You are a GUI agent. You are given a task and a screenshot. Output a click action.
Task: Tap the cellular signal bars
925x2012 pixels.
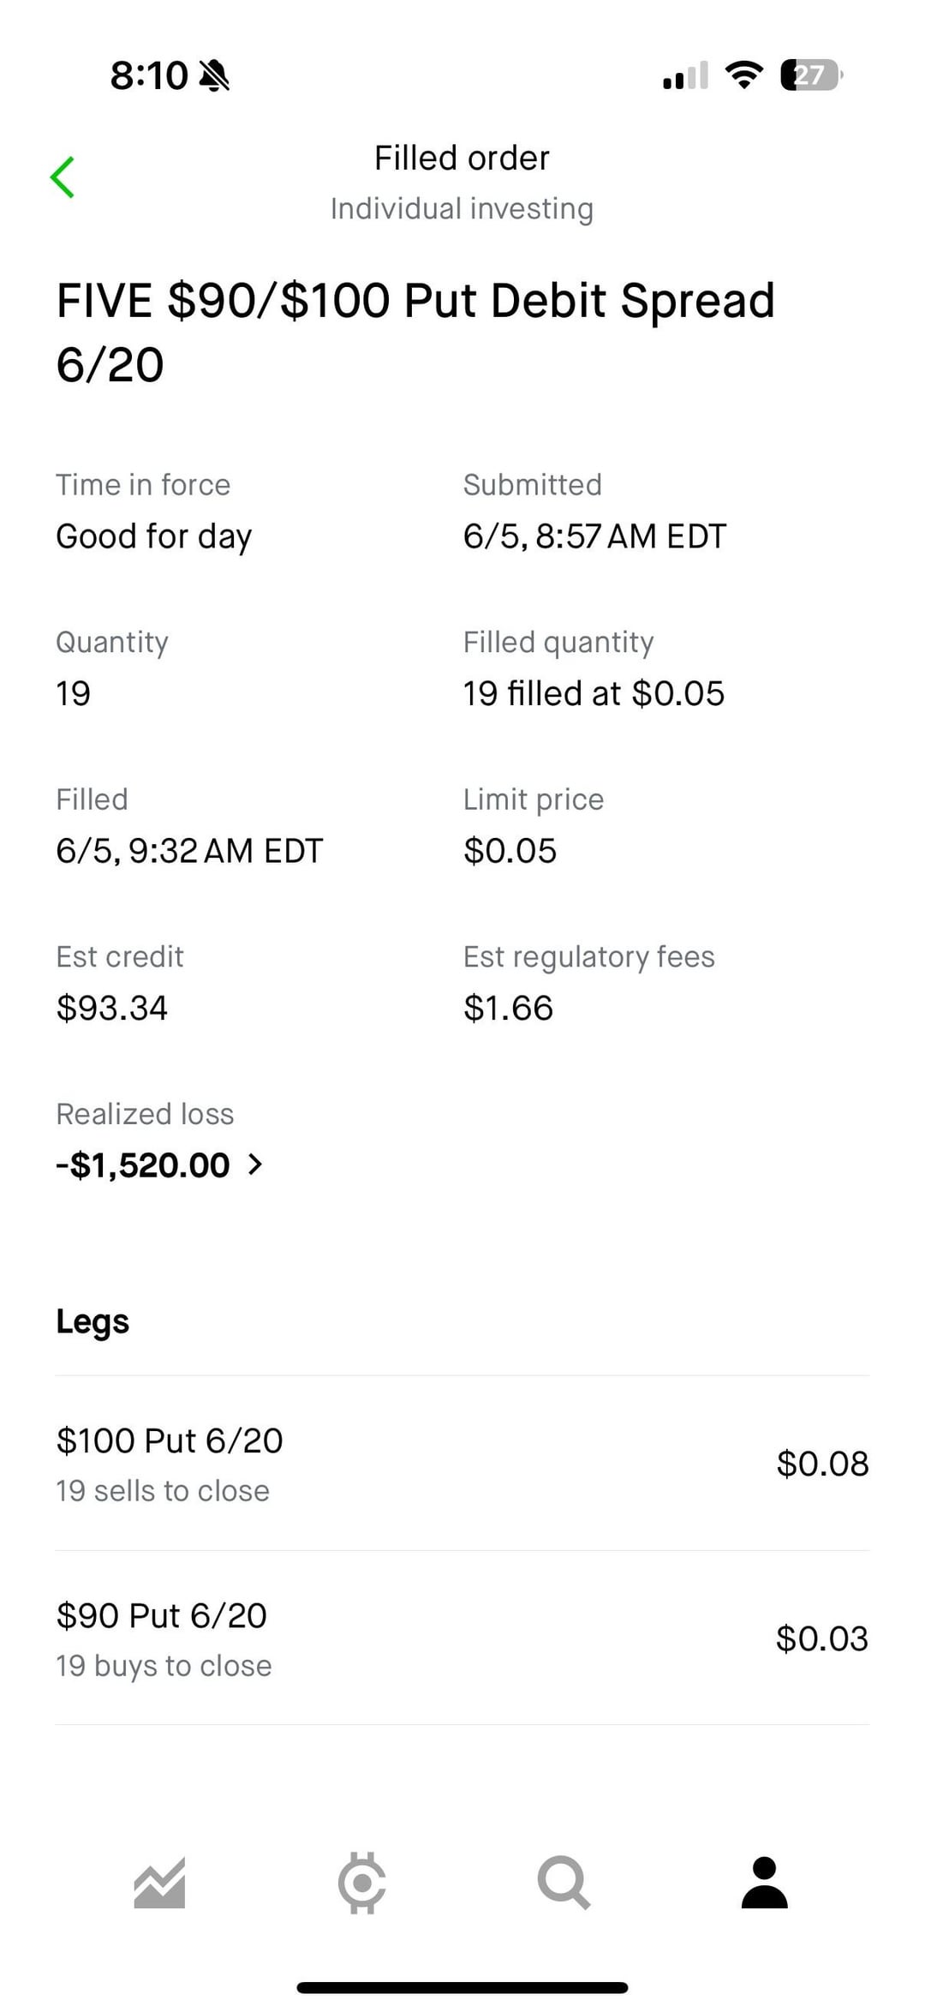[685, 75]
